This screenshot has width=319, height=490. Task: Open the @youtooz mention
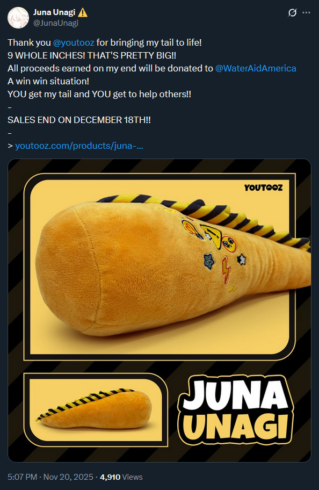coord(74,42)
